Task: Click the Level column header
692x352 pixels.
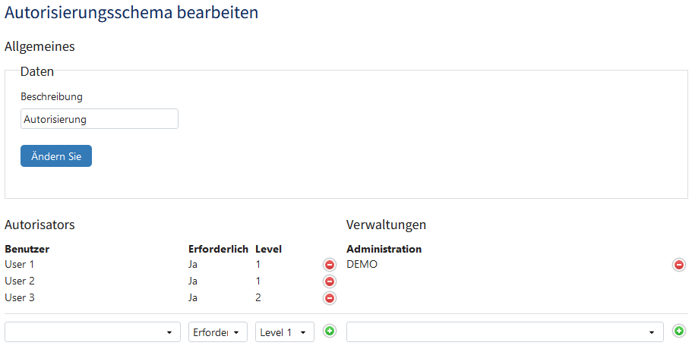Action: coord(268,249)
